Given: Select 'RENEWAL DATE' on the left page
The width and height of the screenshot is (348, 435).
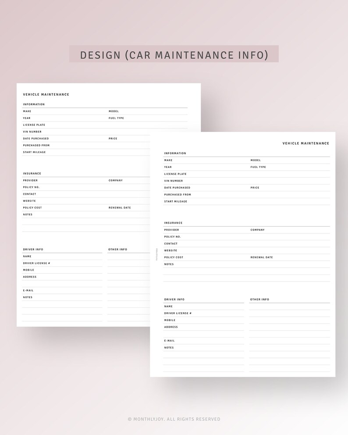Looking at the screenshot, I should pos(120,207).
